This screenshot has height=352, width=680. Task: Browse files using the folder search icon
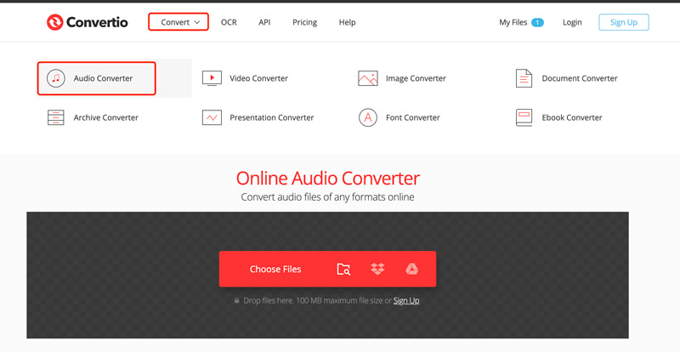tap(343, 270)
